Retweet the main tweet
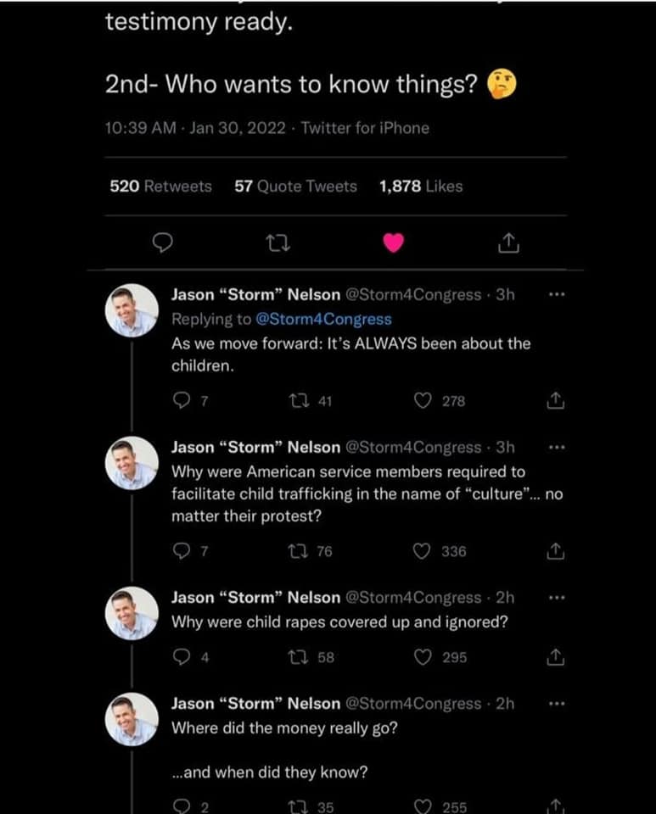This screenshot has width=656, height=814. tap(278, 244)
